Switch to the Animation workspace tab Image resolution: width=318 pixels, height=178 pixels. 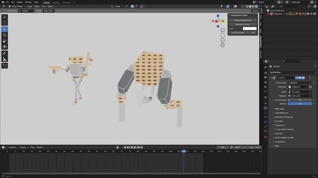click(67, 2)
